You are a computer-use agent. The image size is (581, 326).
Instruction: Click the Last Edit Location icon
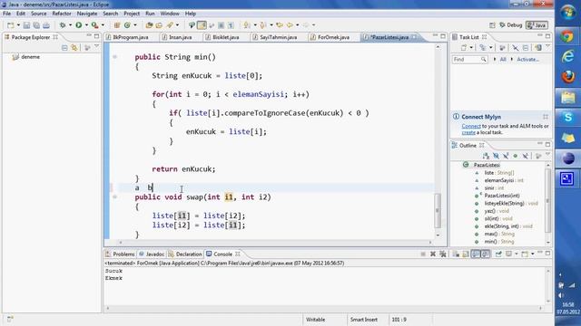coord(280,25)
